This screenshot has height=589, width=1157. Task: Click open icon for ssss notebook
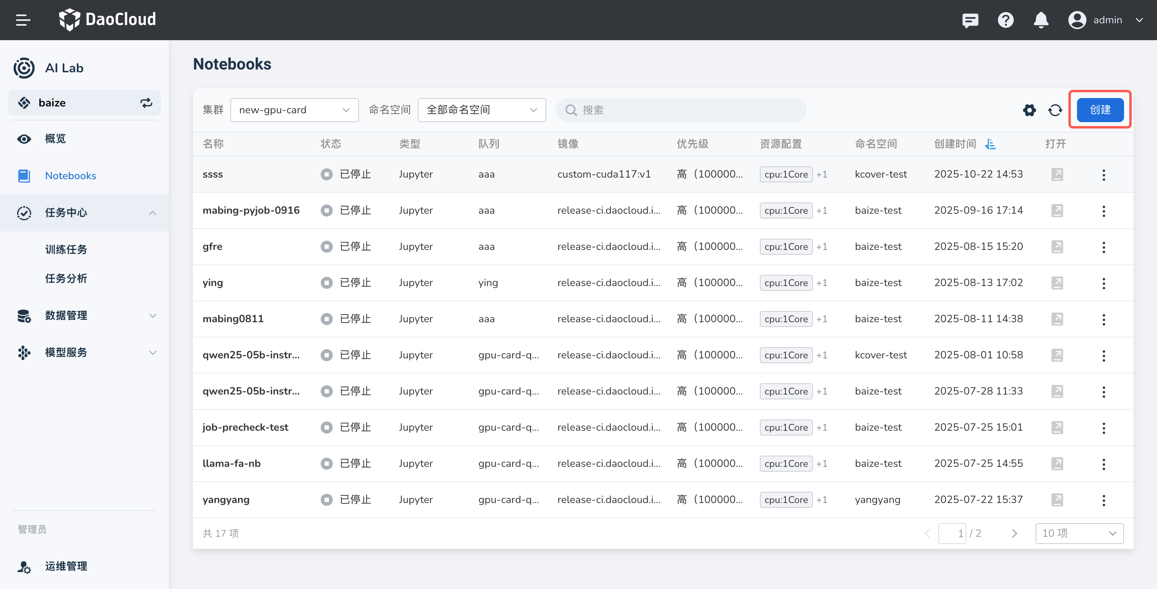click(x=1057, y=174)
